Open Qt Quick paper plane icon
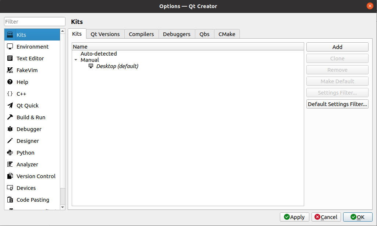Screen dimensions: 377x226 [x=10, y=105]
